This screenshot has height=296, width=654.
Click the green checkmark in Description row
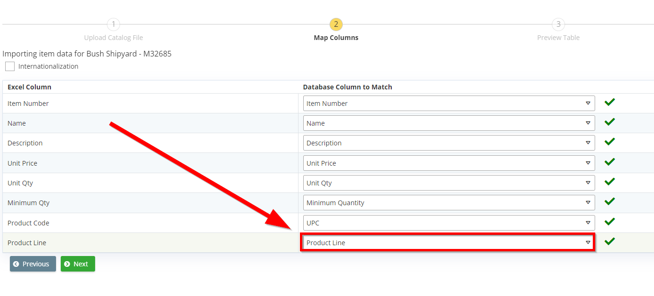610,142
